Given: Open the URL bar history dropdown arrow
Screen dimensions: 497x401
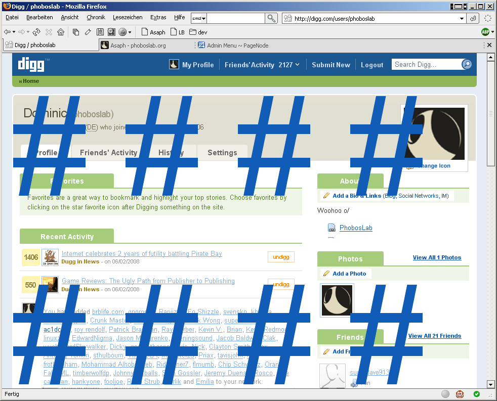Looking at the screenshot, I should (462, 19).
